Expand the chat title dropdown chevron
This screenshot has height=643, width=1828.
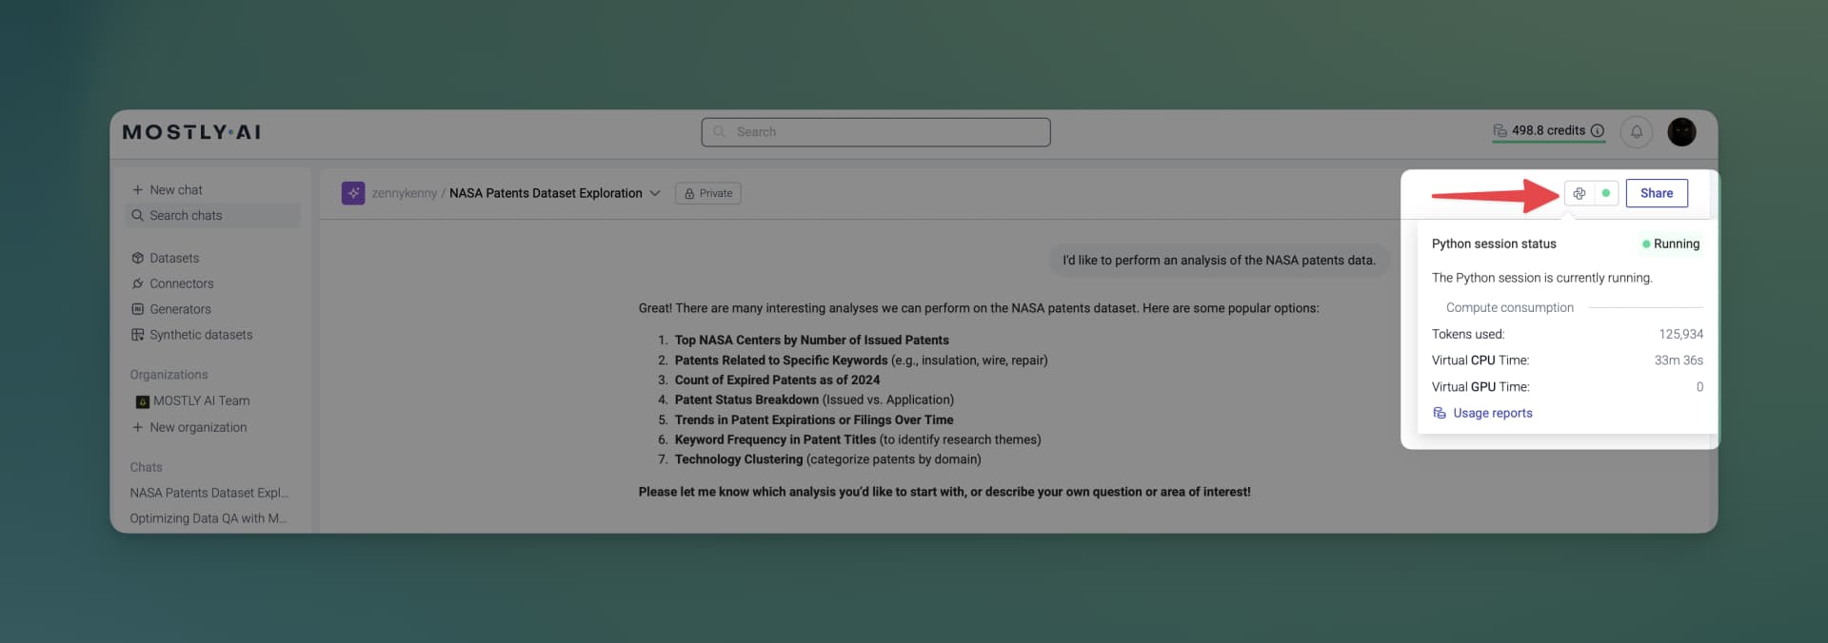click(x=655, y=194)
